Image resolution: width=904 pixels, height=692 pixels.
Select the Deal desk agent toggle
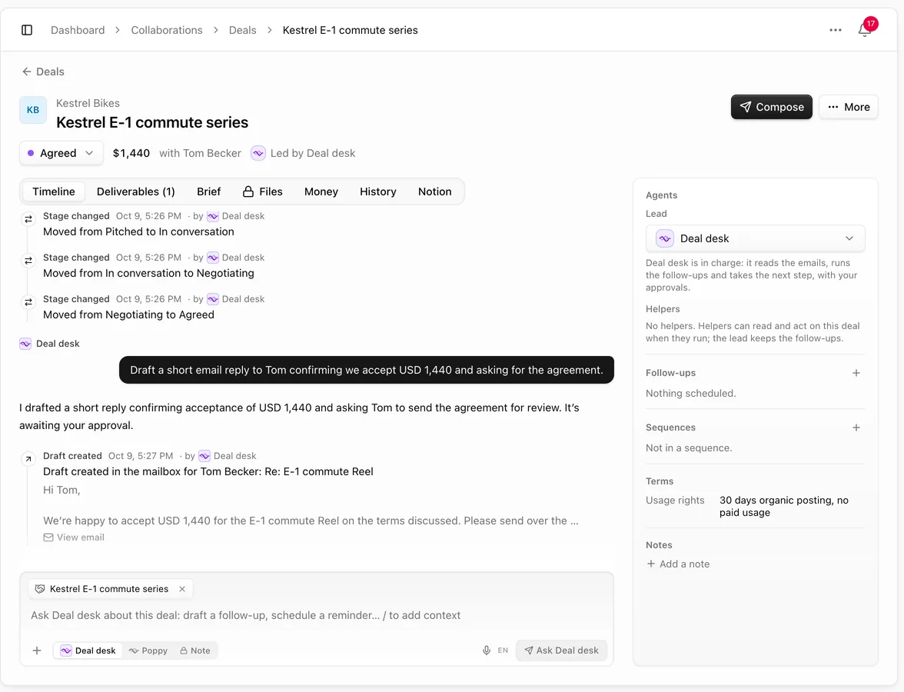click(88, 650)
